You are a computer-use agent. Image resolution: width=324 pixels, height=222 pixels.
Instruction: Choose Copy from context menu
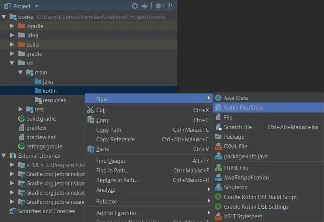[148, 120]
